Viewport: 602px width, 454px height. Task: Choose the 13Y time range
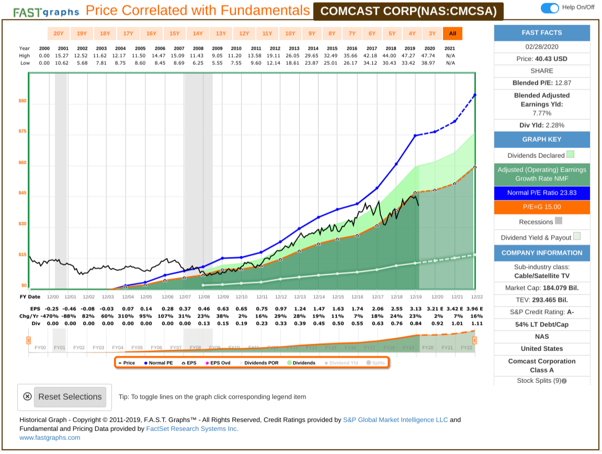click(221, 33)
